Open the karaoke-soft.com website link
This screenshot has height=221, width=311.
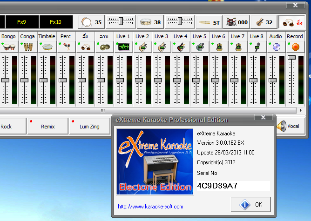point(150,207)
